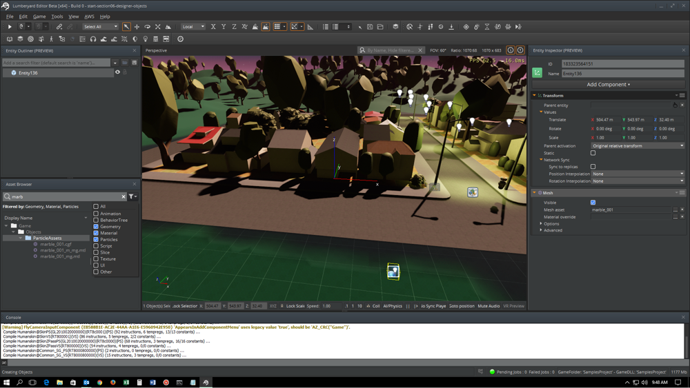Click the open-book editor icon in second toolbar
Viewport: 690px width, 388px height.
coord(10,39)
